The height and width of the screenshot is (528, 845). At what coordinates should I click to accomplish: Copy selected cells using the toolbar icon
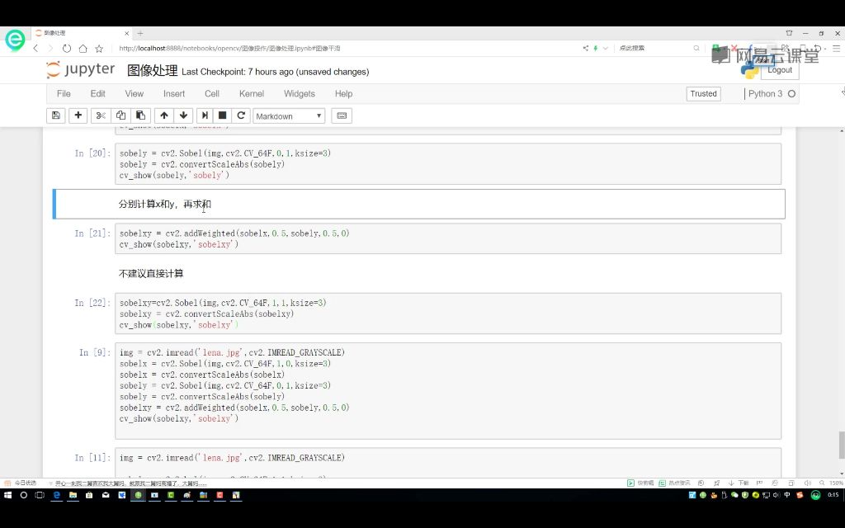[x=120, y=115]
